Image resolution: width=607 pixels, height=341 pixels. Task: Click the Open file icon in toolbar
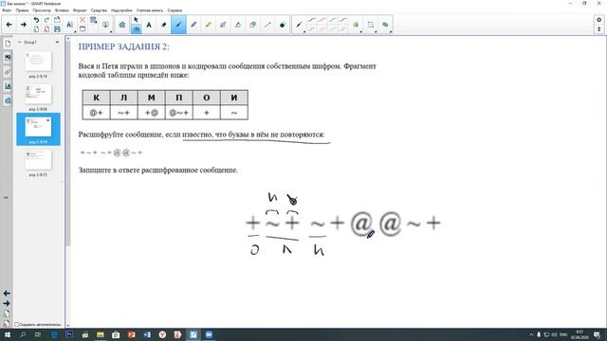(x=57, y=20)
